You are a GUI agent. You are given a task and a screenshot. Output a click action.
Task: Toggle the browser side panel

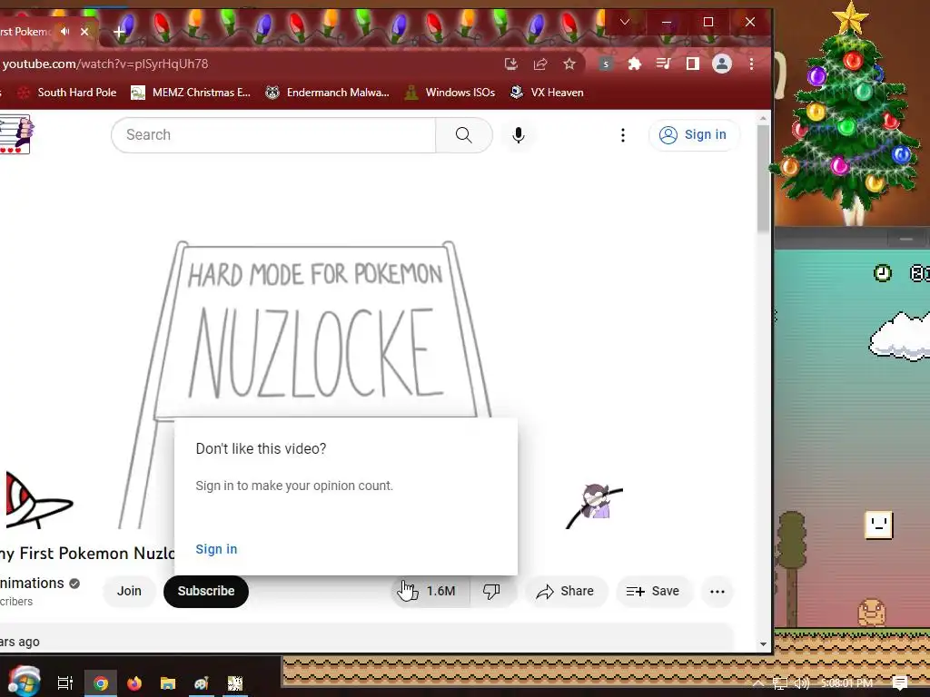point(692,64)
